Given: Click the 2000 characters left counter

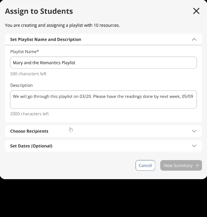Looking at the screenshot, I should click(x=29, y=114).
